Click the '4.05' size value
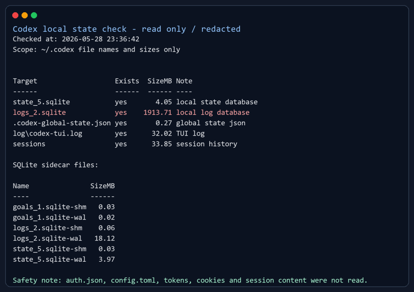This screenshot has height=292, width=414. (164, 102)
